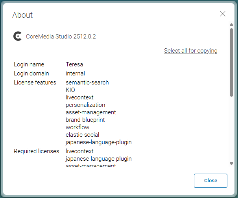This screenshot has width=238, height=198.
Task: Click the KIO license feature entry
Action: 70,90
